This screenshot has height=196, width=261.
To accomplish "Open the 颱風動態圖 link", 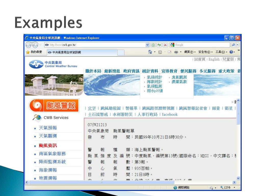I will click(x=111, y=108).
